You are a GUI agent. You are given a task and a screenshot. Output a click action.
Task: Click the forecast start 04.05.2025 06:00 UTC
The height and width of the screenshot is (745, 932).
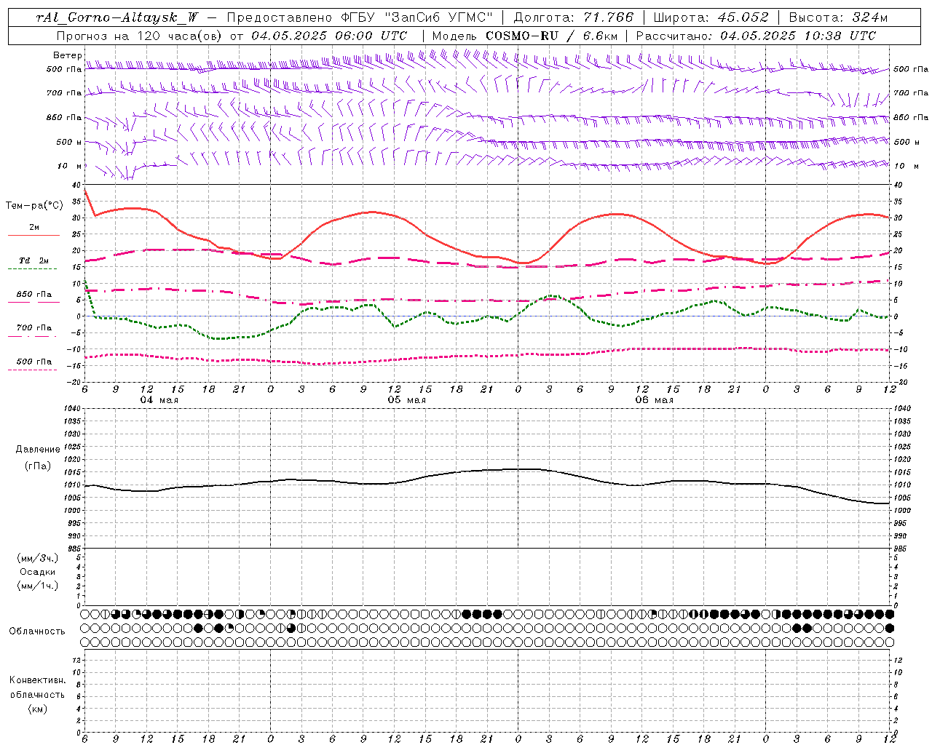coord(329,36)
